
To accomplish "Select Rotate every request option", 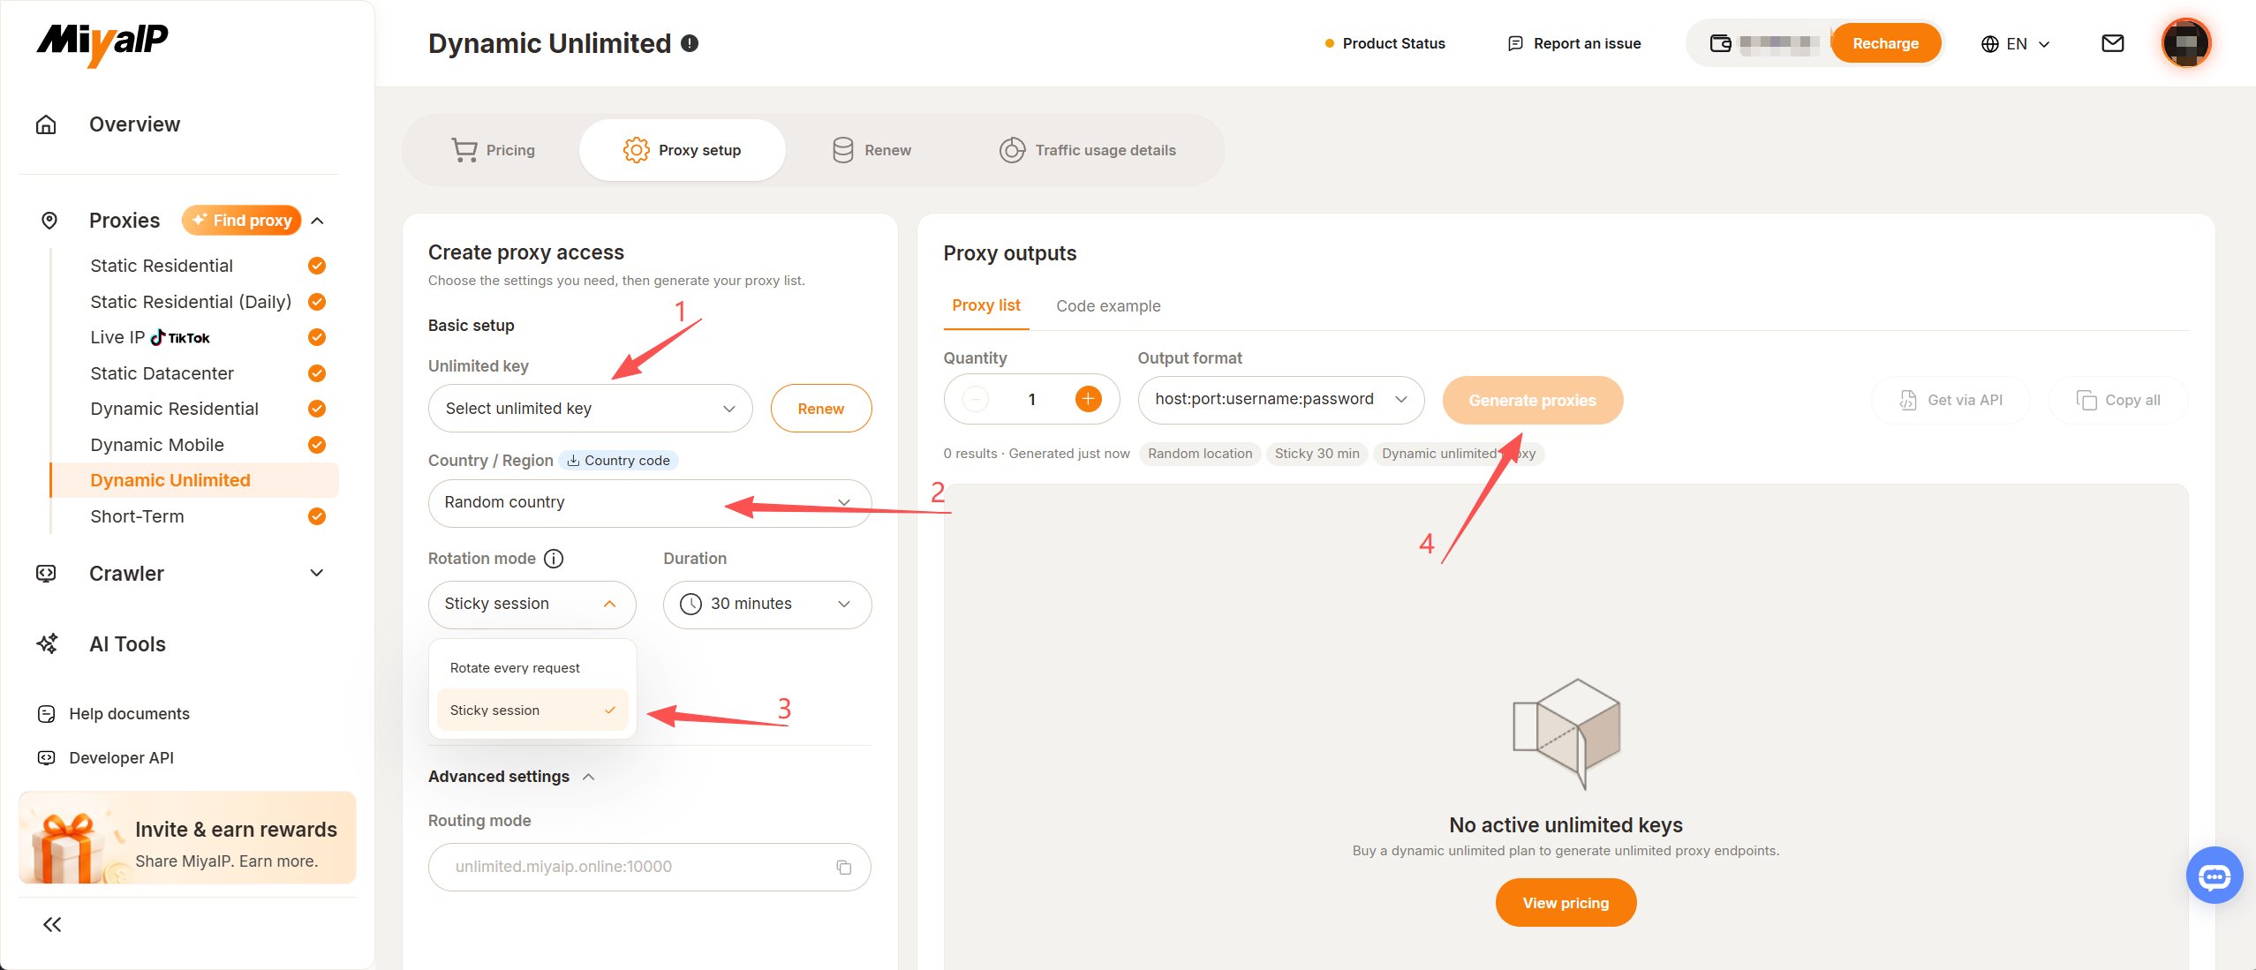I will click(x=532, y=668).
